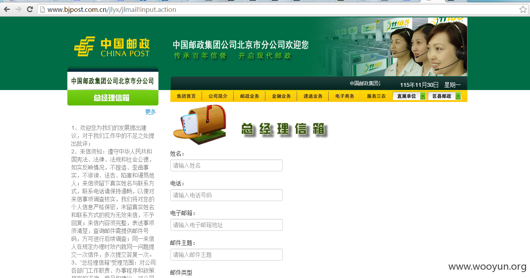
Task: Expand the 区县邮政 dropdown
Action: [x=445, y=96]
